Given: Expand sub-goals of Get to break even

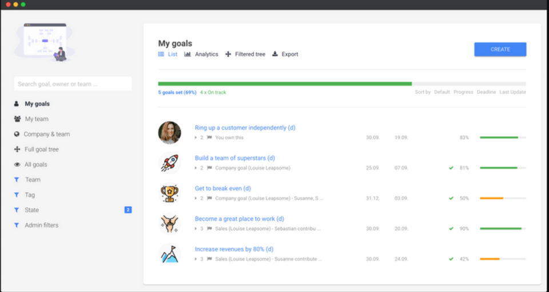Looking at the screenshot, I should coord(196,198).
